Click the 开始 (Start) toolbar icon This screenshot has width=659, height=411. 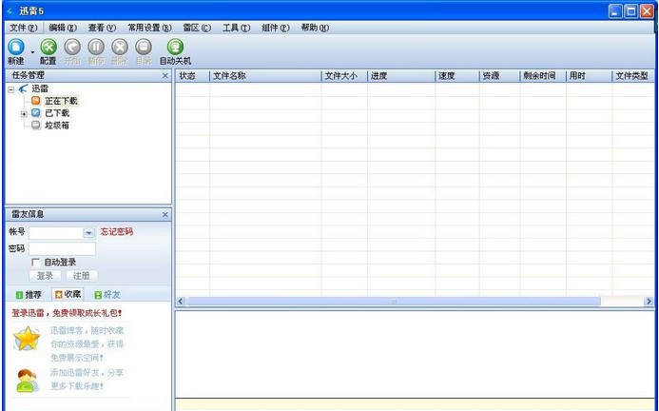pyautogui.click(x=72, y=47)
